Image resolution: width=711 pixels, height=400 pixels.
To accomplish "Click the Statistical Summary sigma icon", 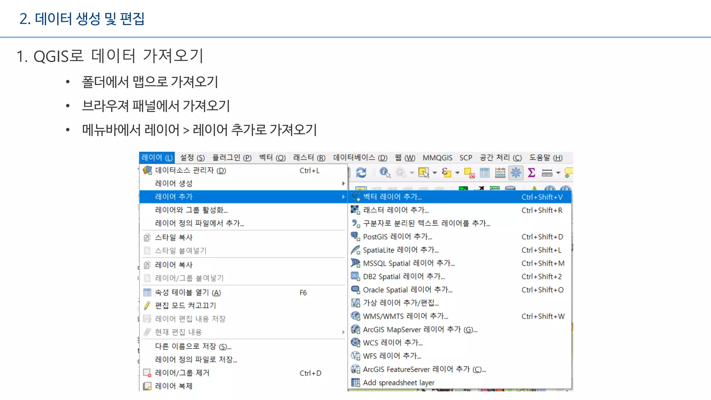I will point(531,173).
